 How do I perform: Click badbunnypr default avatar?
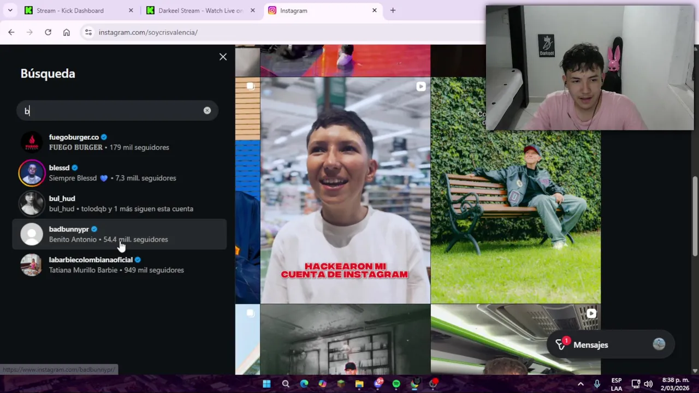click(32, 234)
